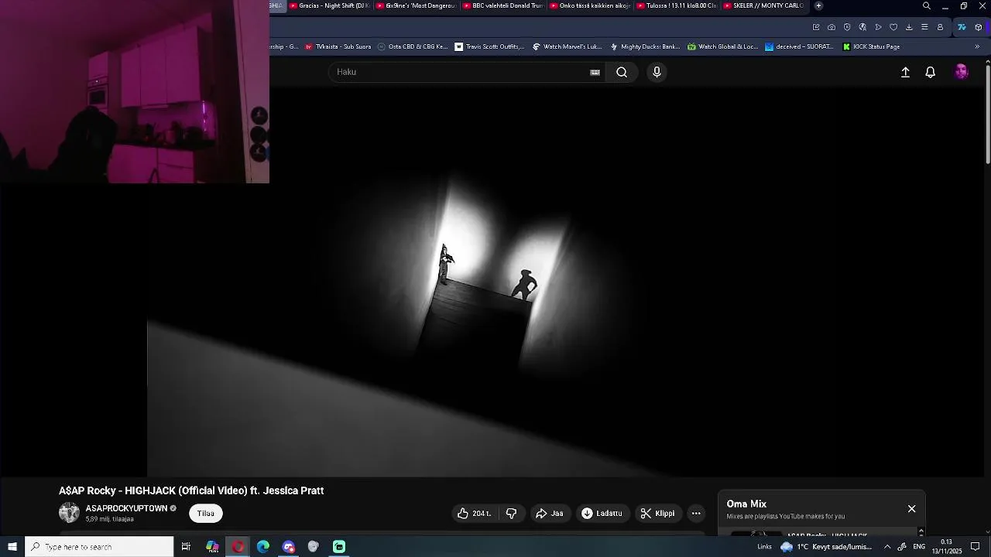
Task: Open 'Watch Marvel's Luk...' bookmark
Action: (x=567, y=46)
